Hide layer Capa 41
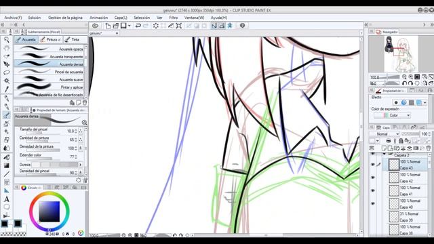 point(373,190)
